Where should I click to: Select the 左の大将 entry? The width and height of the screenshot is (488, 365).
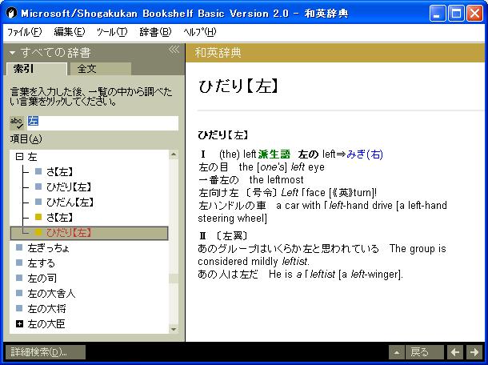tap(46, 309)
